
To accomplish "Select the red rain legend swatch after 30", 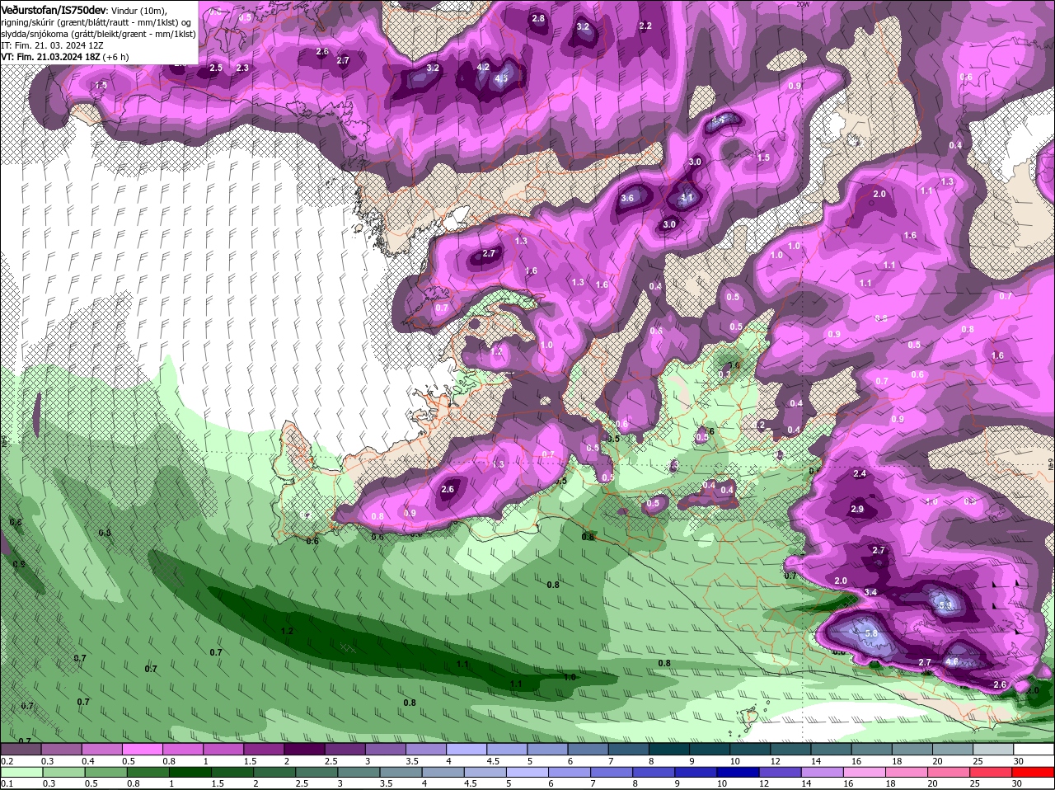I will click(x=1034, y=772).
